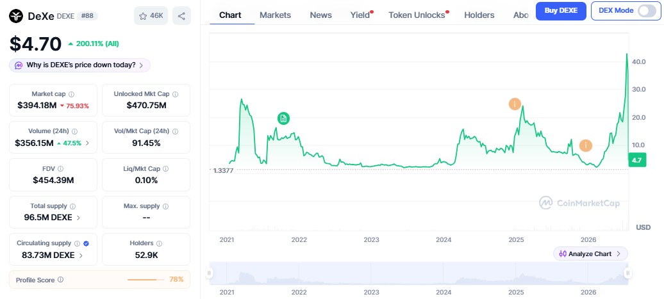The width and height of the screenshot is (664, 299).
Task: Open Liq/Mkt Cap info icon
Action: 165,169
